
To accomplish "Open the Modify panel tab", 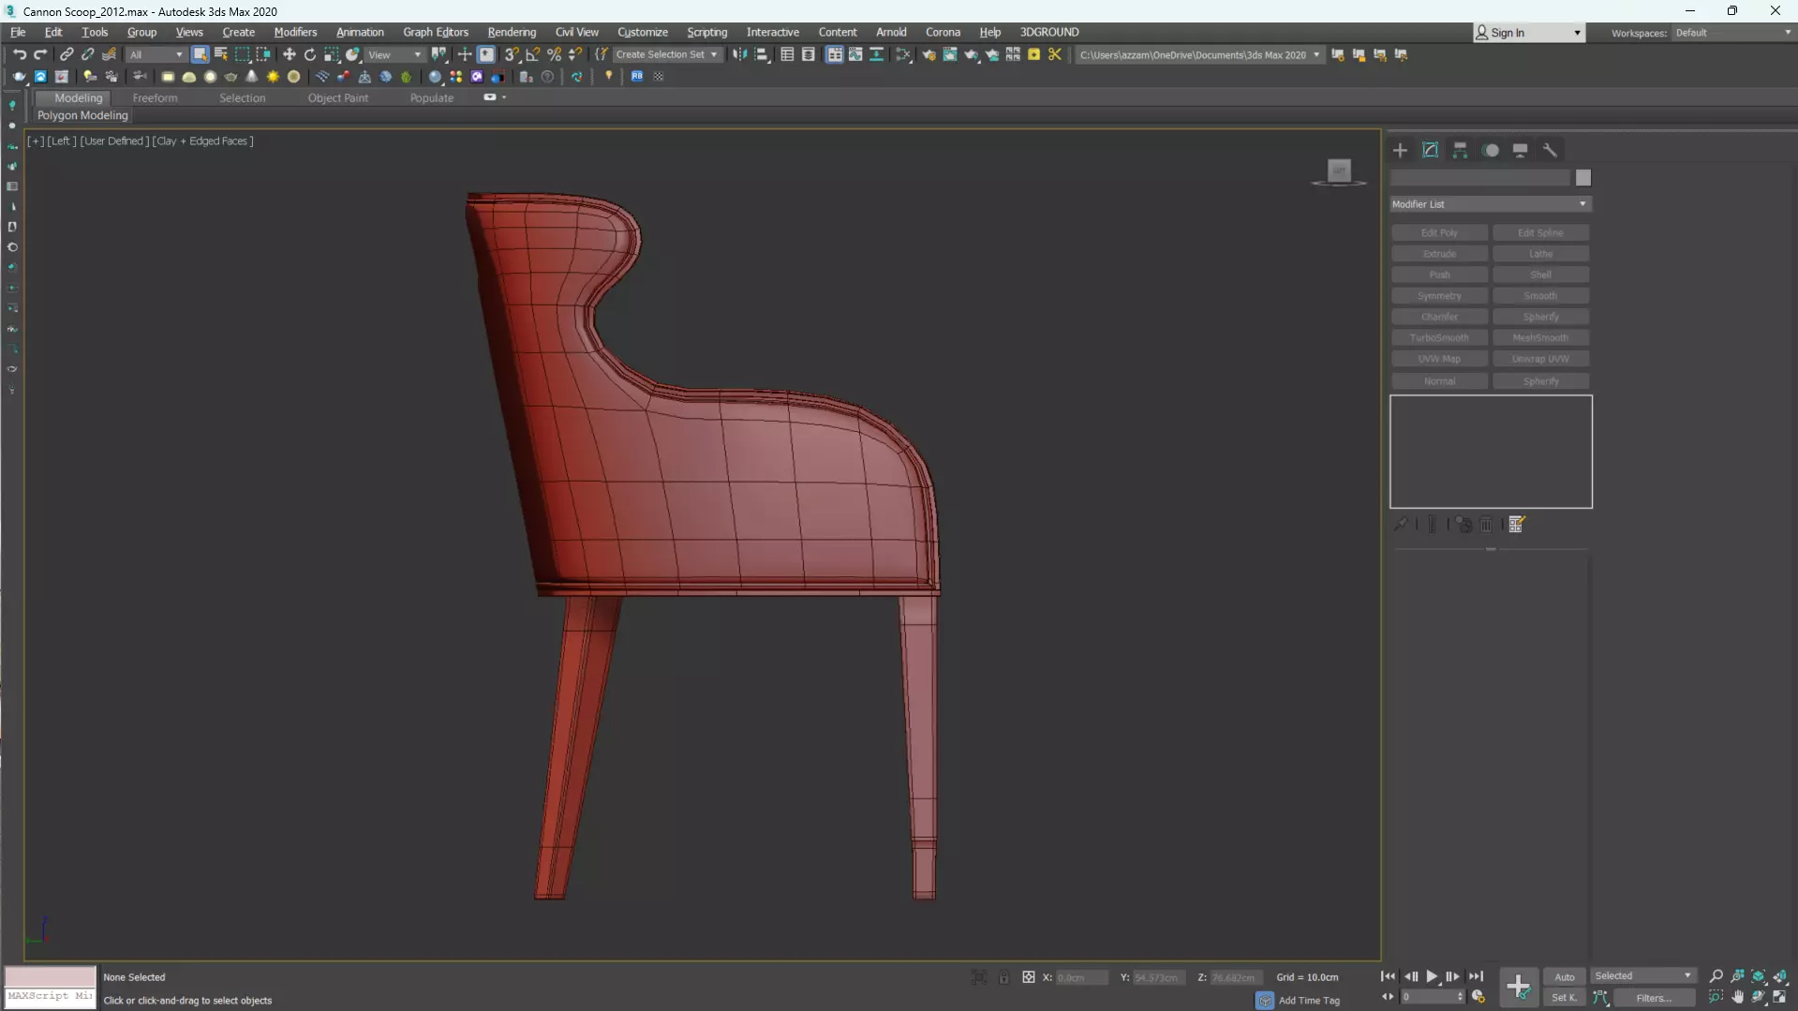I will pos(1430,150).
